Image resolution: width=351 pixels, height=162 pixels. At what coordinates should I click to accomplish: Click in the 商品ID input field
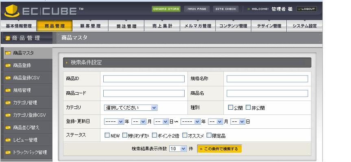[x=144, y=79]
